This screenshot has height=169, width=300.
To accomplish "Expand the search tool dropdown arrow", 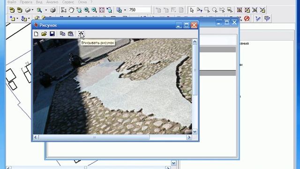I will [x=46, y=10].
